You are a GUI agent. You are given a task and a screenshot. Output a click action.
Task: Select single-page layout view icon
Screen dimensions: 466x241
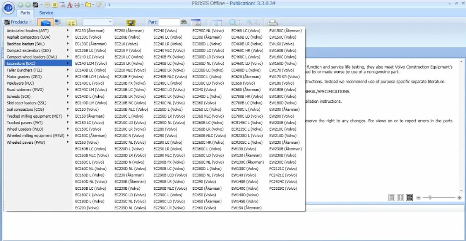click(x=392, y=198)
